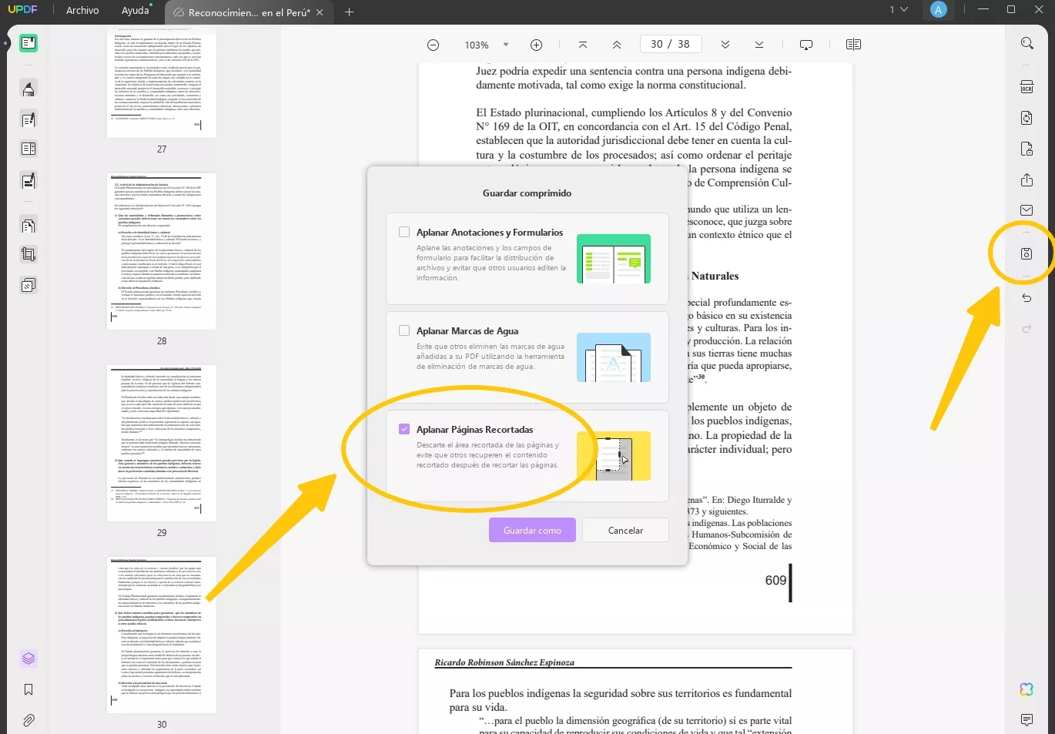Close the Reconocimien... en el Perú tab
Screen dimensions: 1055x734
click(320, 12)
